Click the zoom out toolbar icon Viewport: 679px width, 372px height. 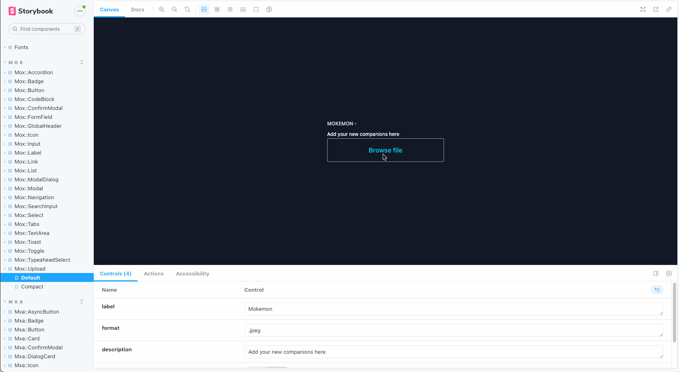(175, 9)
